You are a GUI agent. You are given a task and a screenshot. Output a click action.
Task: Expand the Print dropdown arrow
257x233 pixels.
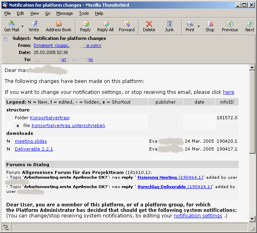pyautogui.click(x=199, y=27)
